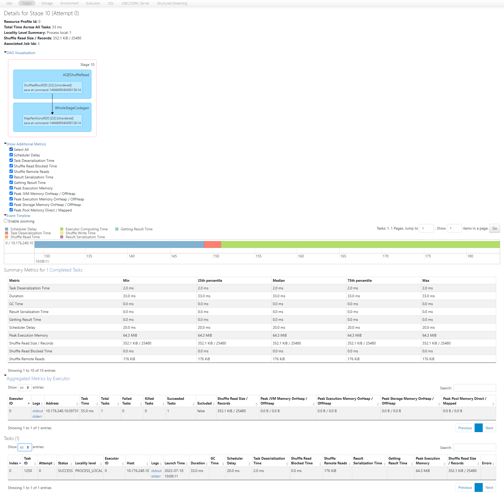
Task: Toggle Shuffle Read Blocked Time checkbox
Action: [x=11, y=166]
